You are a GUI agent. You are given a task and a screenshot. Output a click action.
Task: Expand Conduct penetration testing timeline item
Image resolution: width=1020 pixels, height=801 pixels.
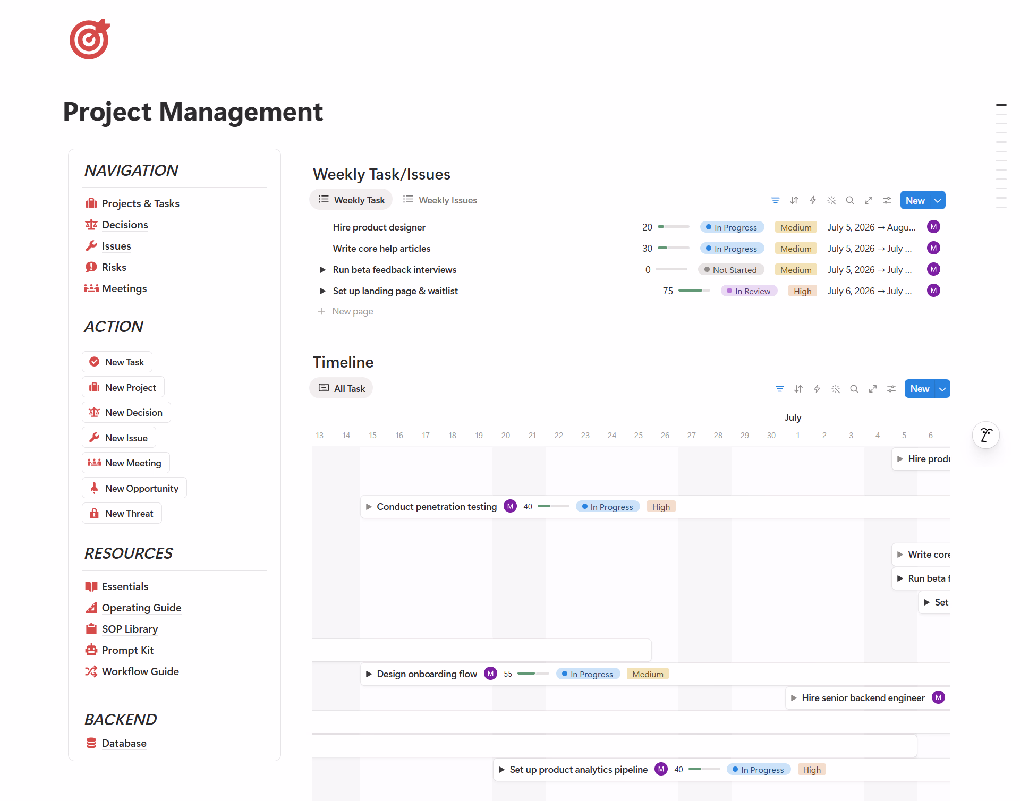pos(369,507)
